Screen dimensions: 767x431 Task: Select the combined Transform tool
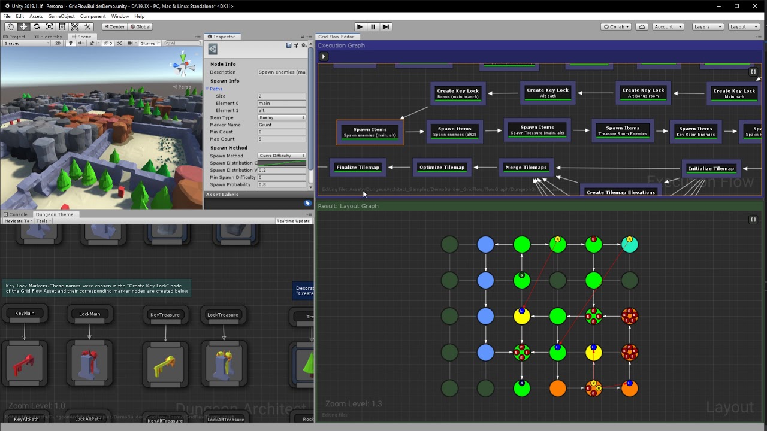(x=75, y=26)
